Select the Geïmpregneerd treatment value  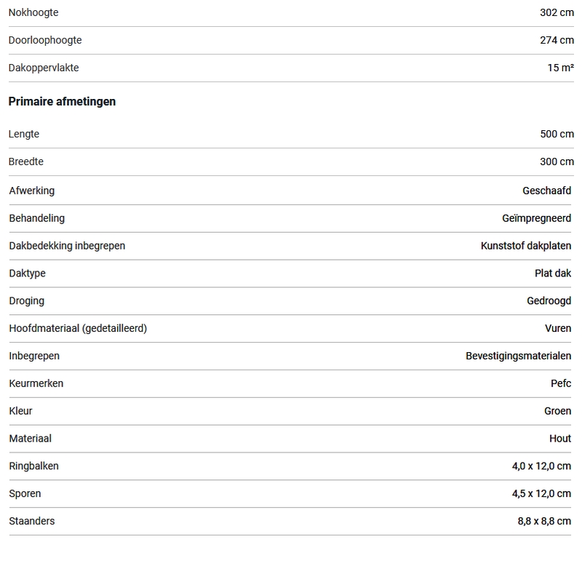(x=536, y=219)
